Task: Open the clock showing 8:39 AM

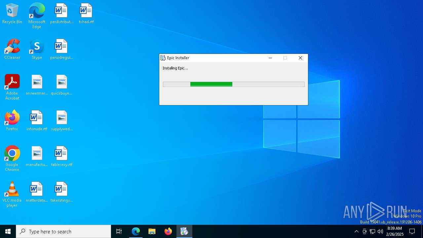Action: click(x=395, y=231)
